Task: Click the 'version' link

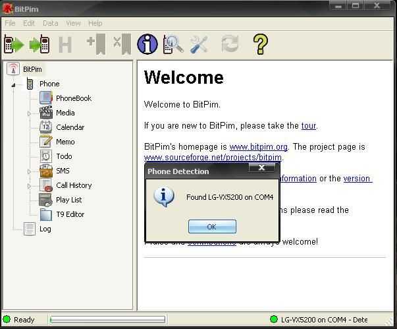Action: tap(357, 179)
